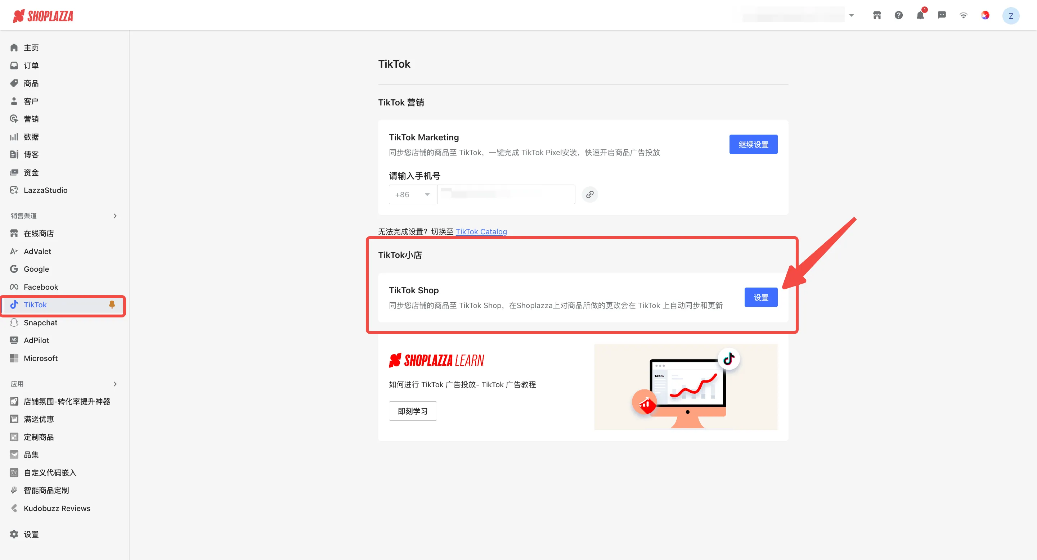Click the Microsoft logo icon in sidebar
Image resolution: width=1037 pixels, height=560 pixels.
[14, 358]
